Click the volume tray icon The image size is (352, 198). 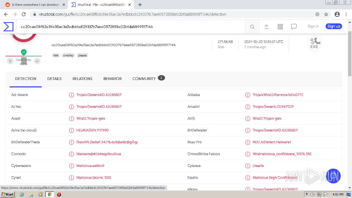[313, 194]
